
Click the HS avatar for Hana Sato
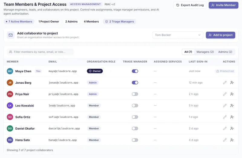click(x=10, y=140)
